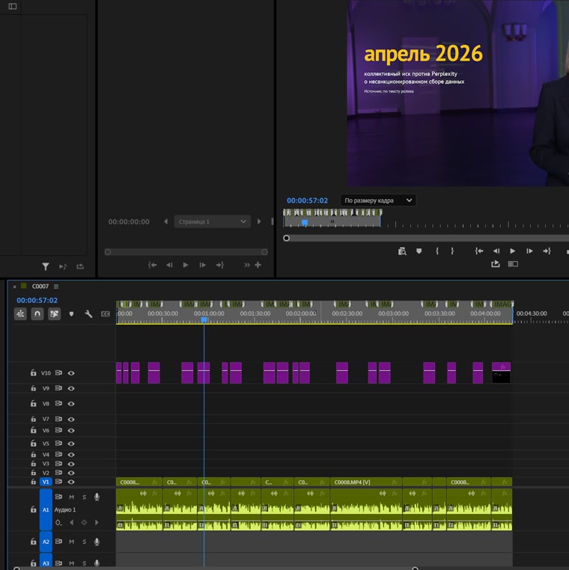This screenshot has height=570, width=569.
Task: Export frame from Program monitor
Action: point(496,264)
